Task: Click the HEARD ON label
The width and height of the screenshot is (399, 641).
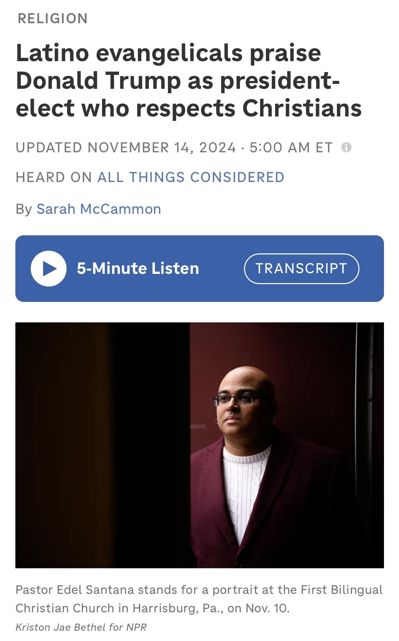Action: point(54,177)
